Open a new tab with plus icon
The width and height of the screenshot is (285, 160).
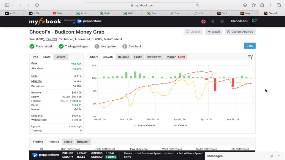coord(270,5)
